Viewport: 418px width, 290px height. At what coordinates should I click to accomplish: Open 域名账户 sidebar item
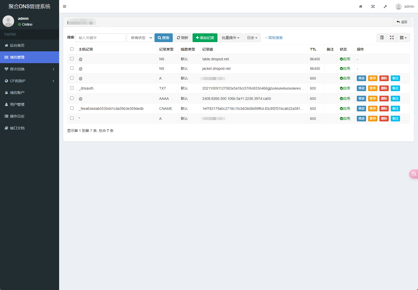coord(30,93)
